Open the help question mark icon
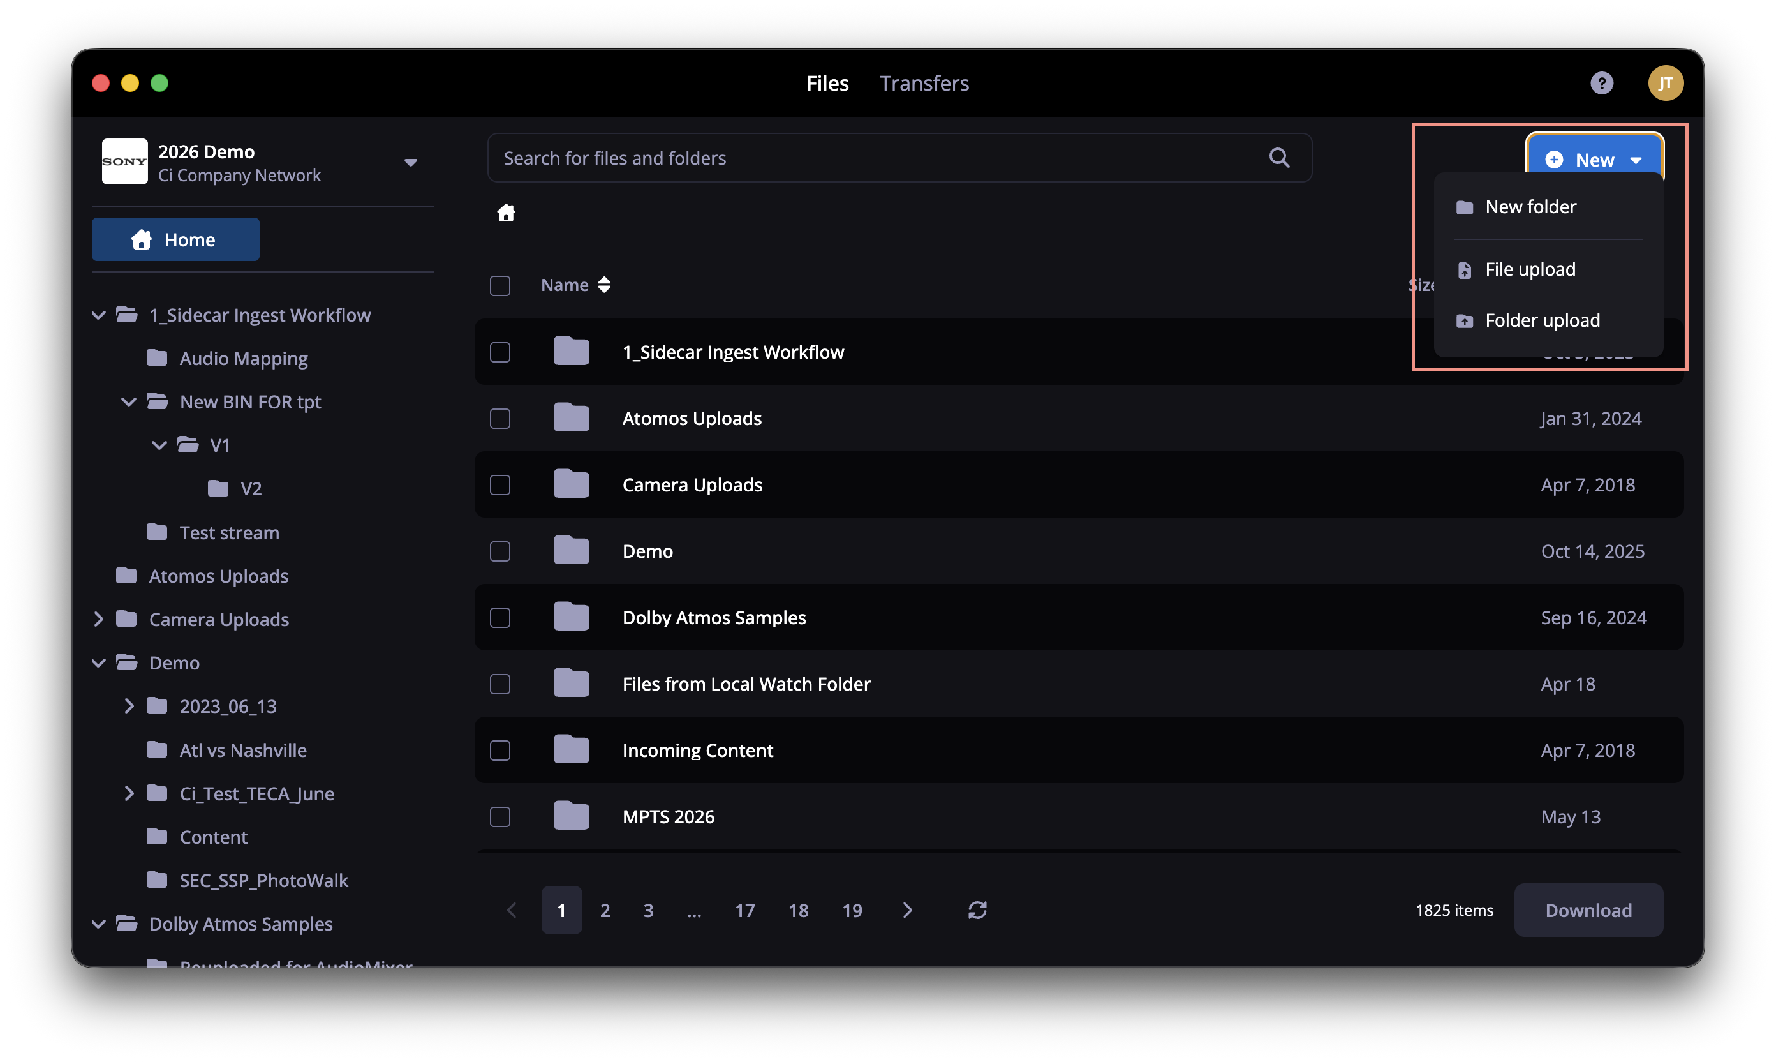 tap(1601, 83)
